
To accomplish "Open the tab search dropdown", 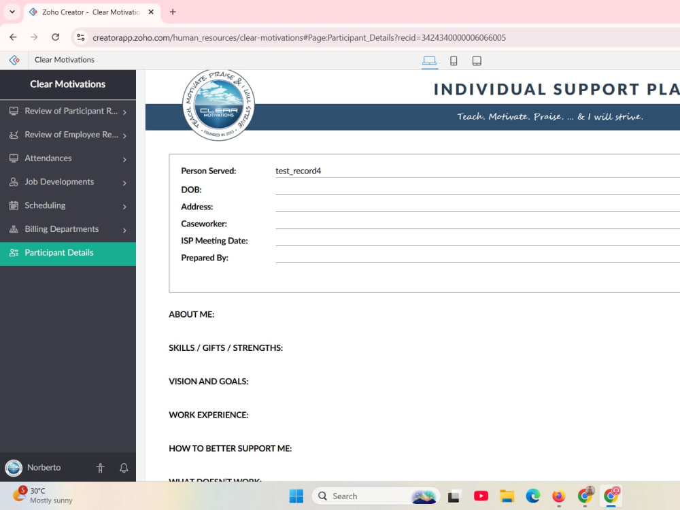I will coord(12,12).
